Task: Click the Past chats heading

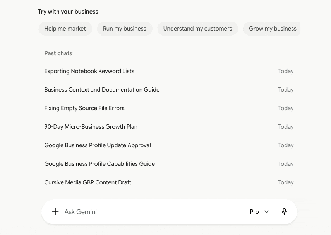Action: [x=58, y=53]
